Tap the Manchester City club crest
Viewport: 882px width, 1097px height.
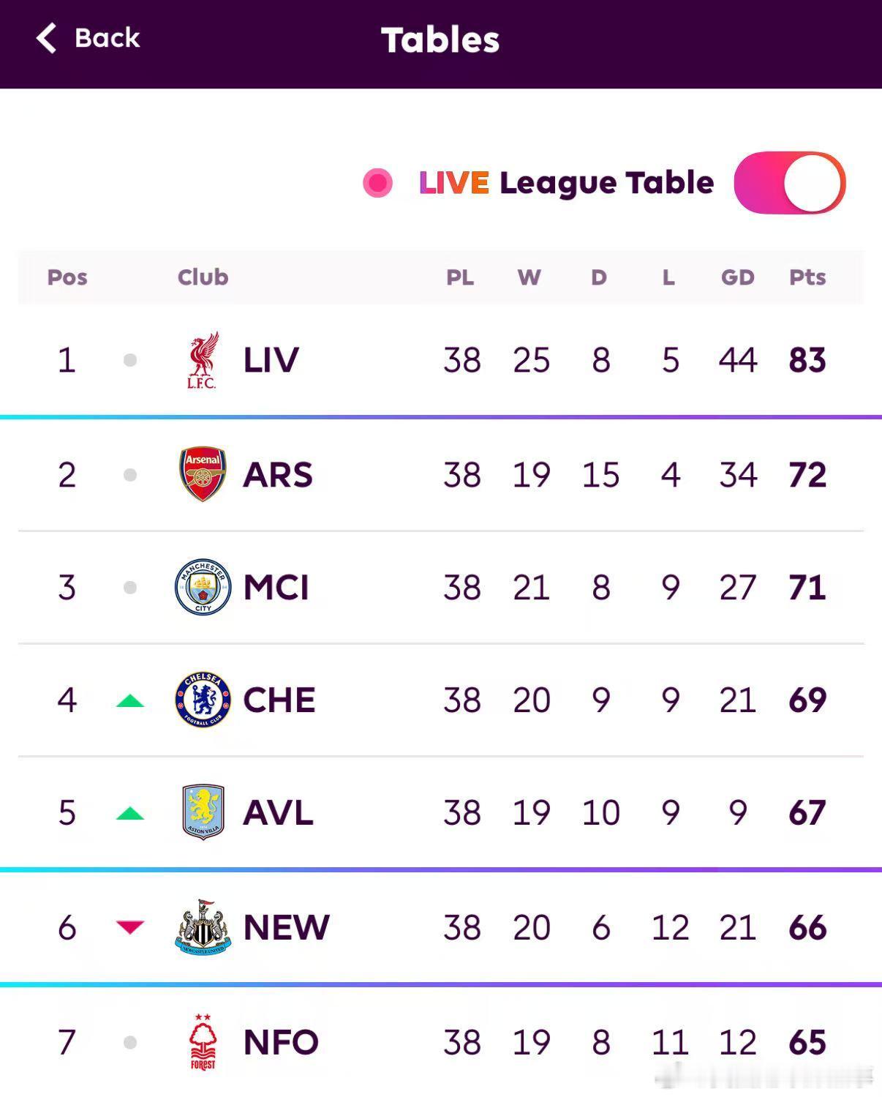click(x=203, y=587)
